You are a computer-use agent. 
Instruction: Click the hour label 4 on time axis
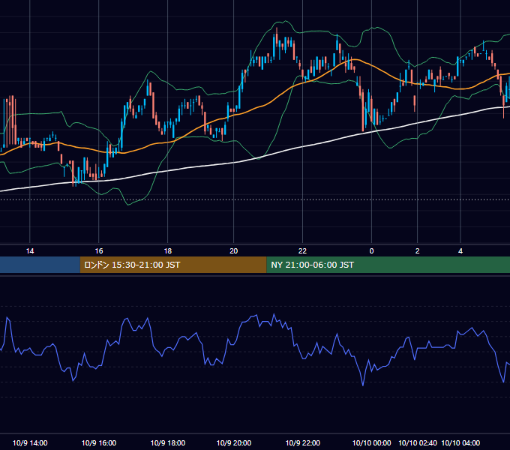(460, 251)
